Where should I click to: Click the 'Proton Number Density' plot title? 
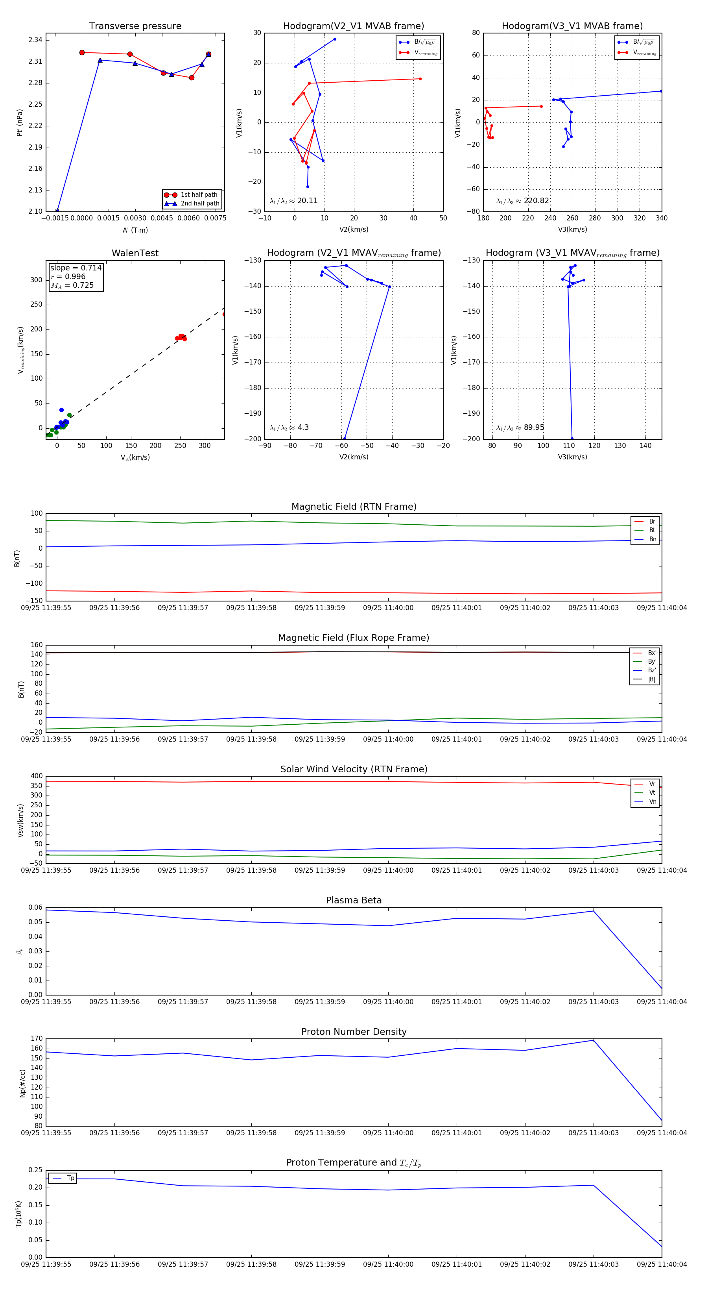point(354,1032)
